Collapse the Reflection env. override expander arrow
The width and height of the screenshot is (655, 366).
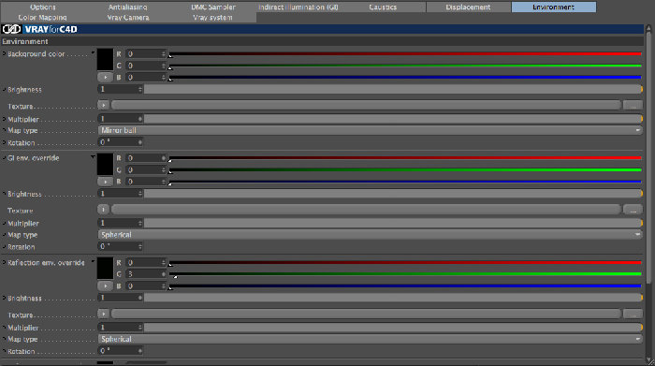pos(93,262)
